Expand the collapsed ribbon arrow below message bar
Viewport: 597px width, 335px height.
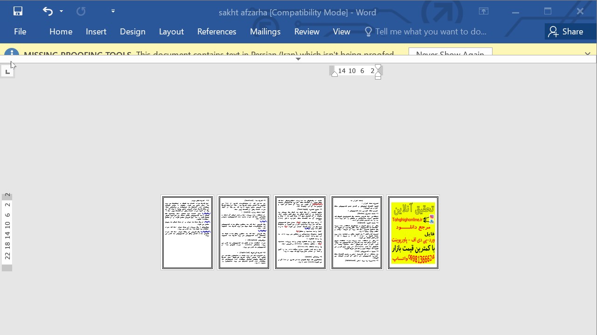[298, 59]
